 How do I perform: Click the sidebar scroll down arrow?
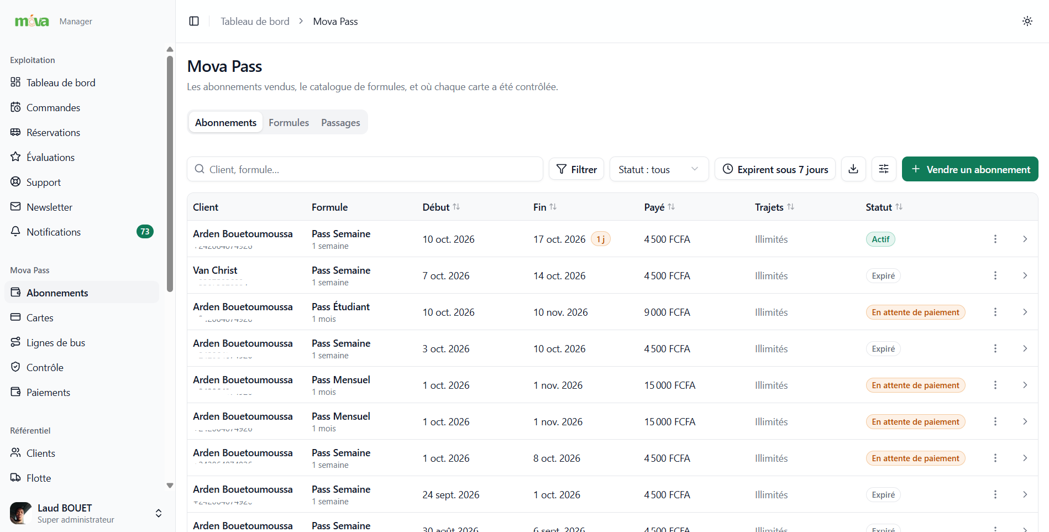pyautogui.click(x=170, y=486)
